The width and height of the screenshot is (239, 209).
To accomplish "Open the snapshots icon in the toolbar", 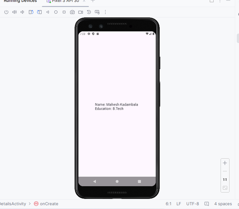I will click(x=89, y=12).
